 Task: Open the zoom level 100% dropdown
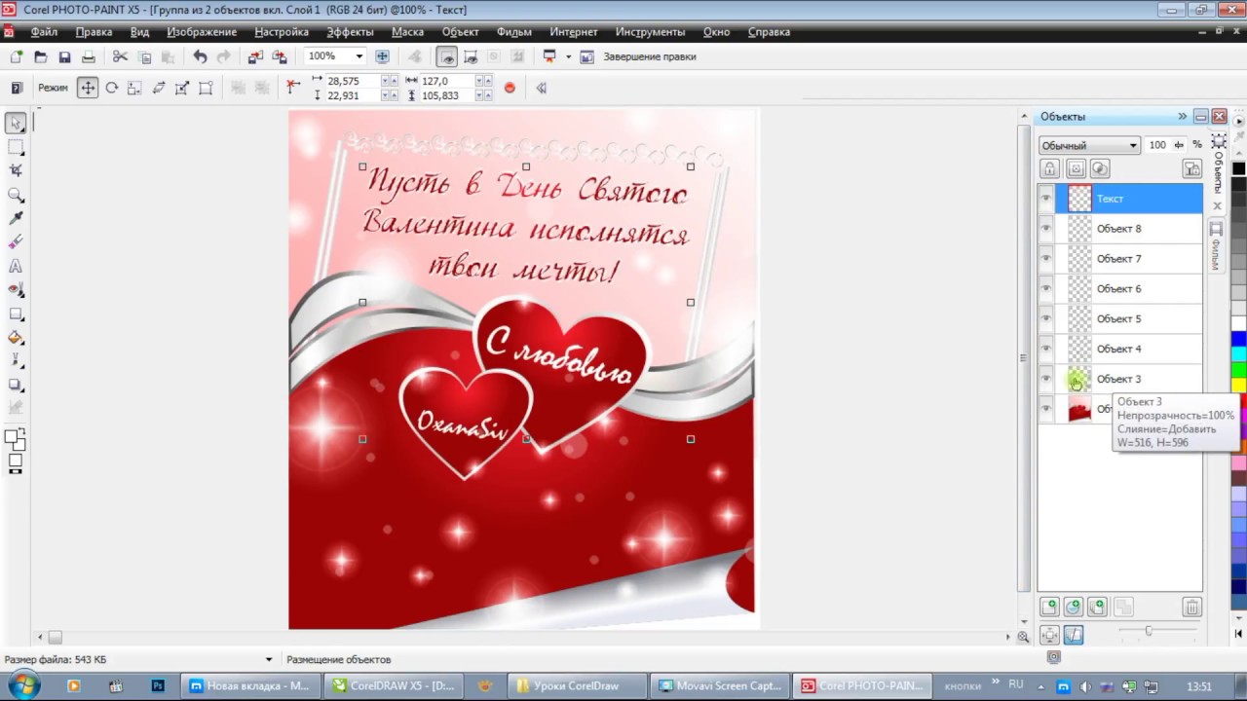(359, 56)
